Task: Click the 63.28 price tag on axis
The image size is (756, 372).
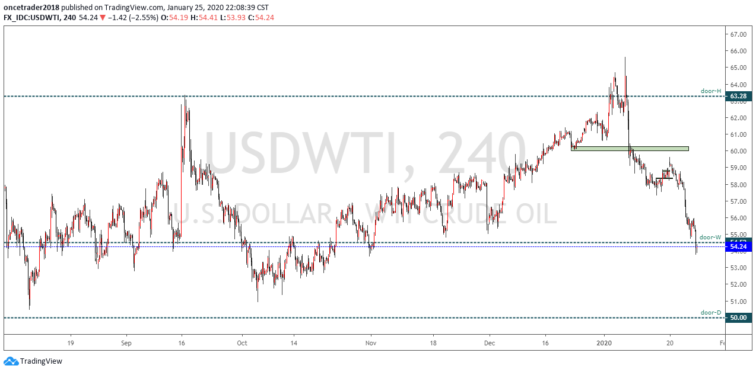Action: coord(739,95)
